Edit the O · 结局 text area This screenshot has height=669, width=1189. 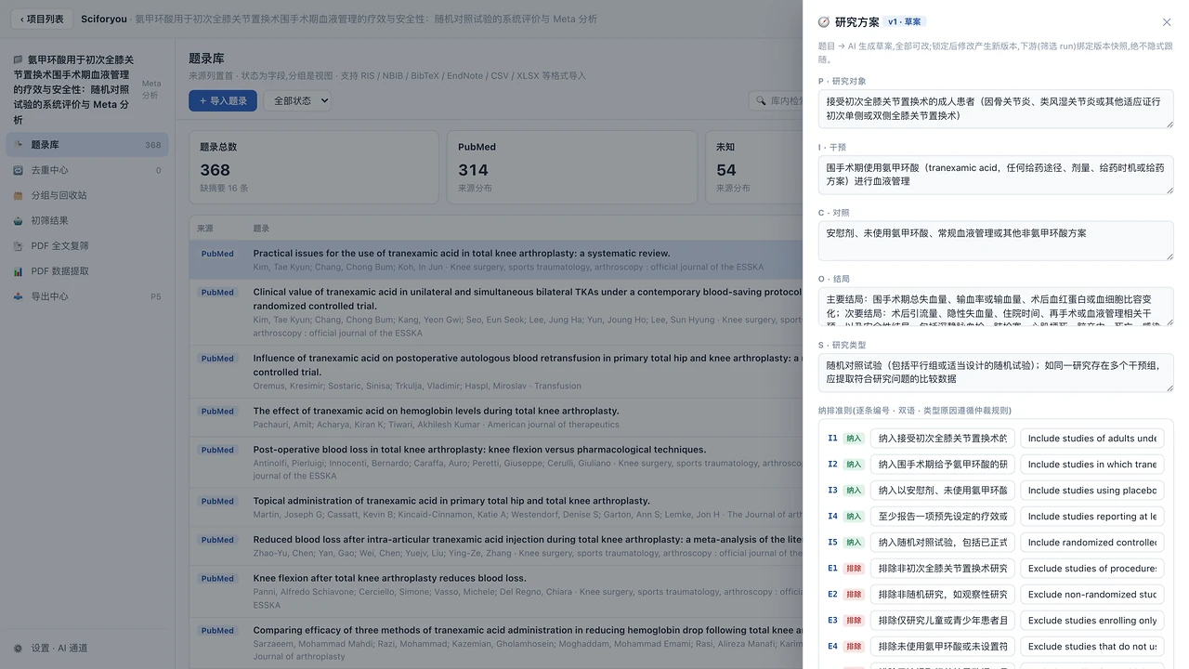click(996, 307)
